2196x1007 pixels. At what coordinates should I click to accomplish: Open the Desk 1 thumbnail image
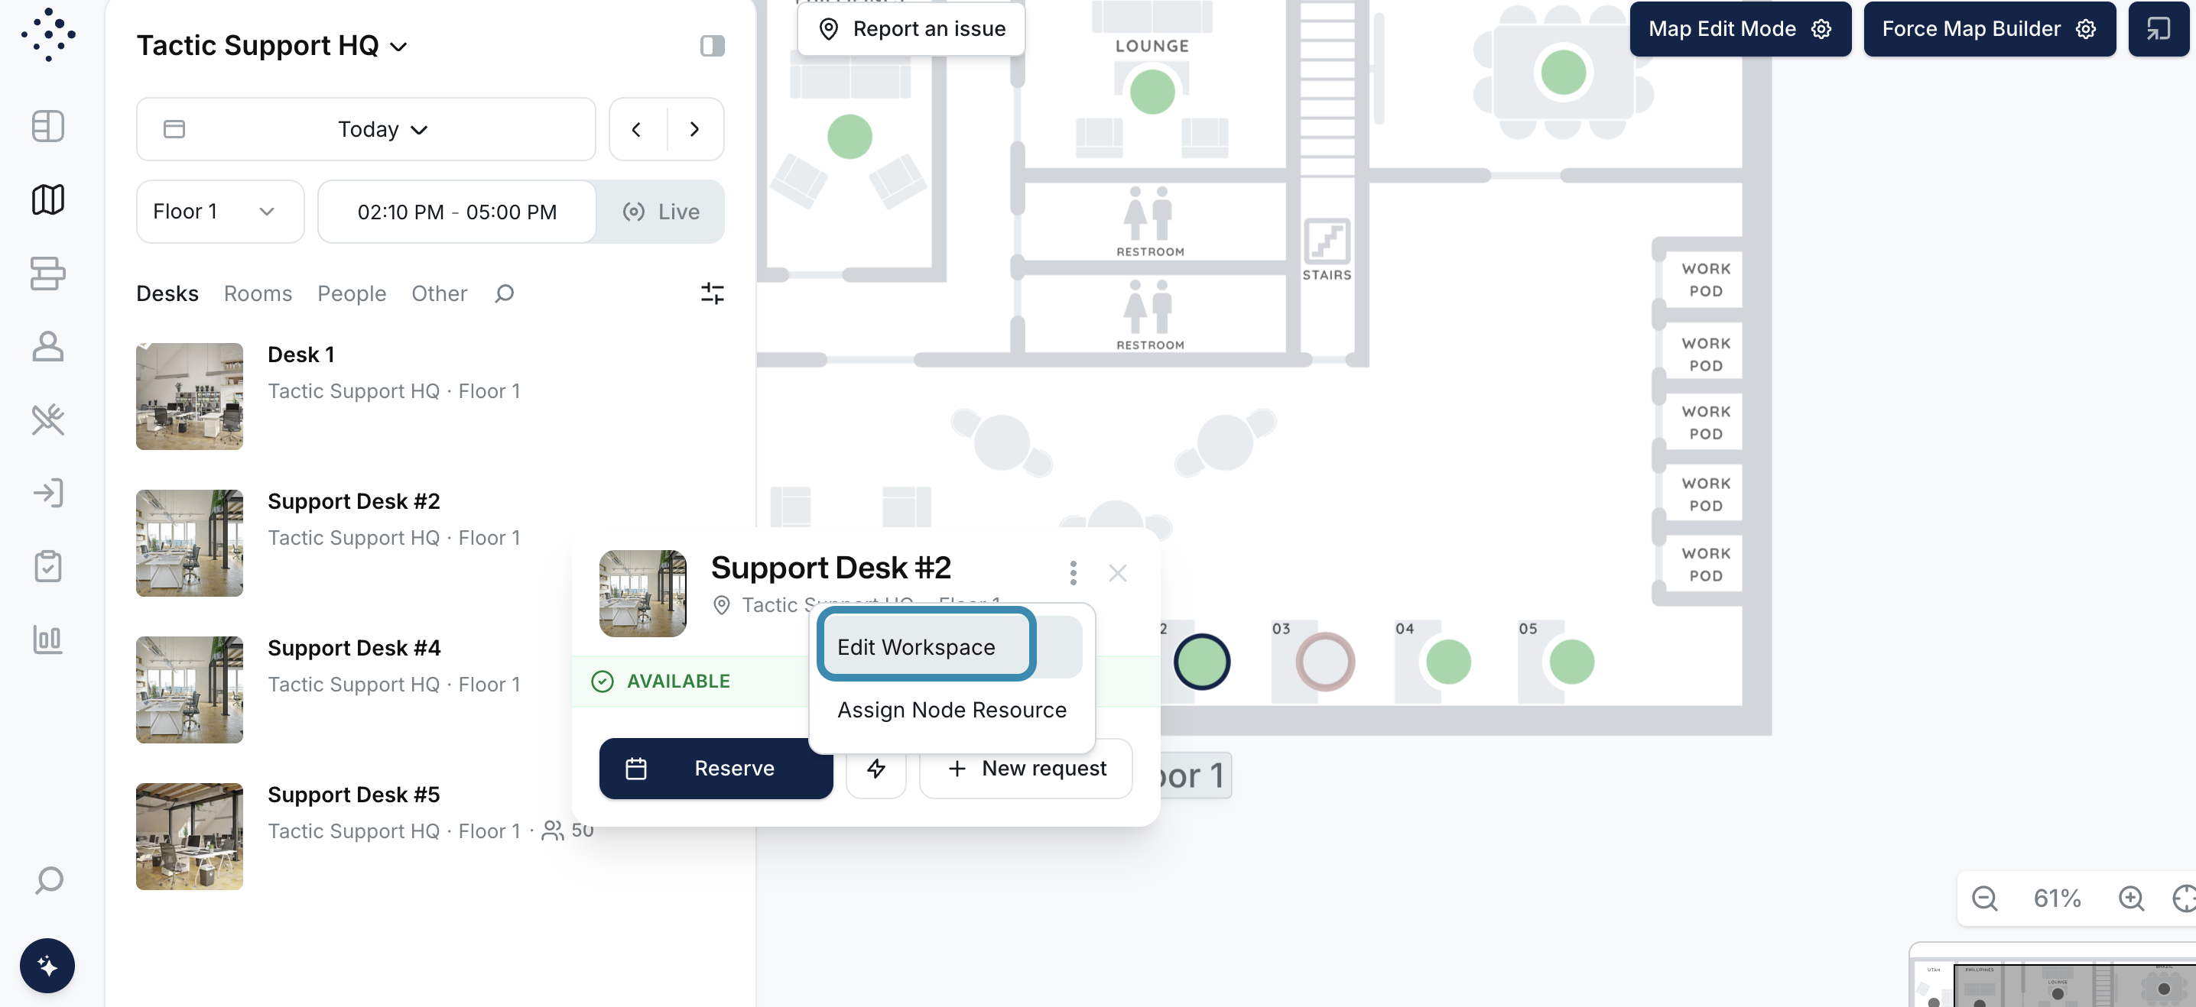pos(190,397)
